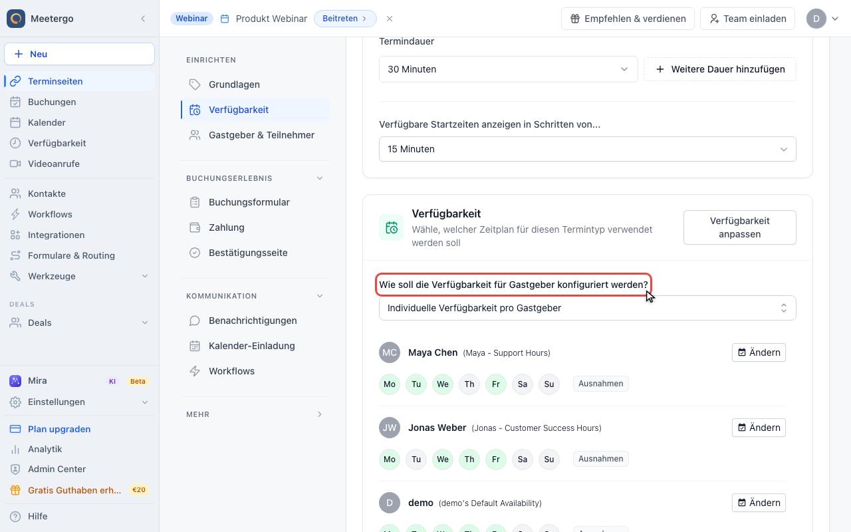Click the Analytik bar chart icon

pyautogui.click(x=15, y=449)
